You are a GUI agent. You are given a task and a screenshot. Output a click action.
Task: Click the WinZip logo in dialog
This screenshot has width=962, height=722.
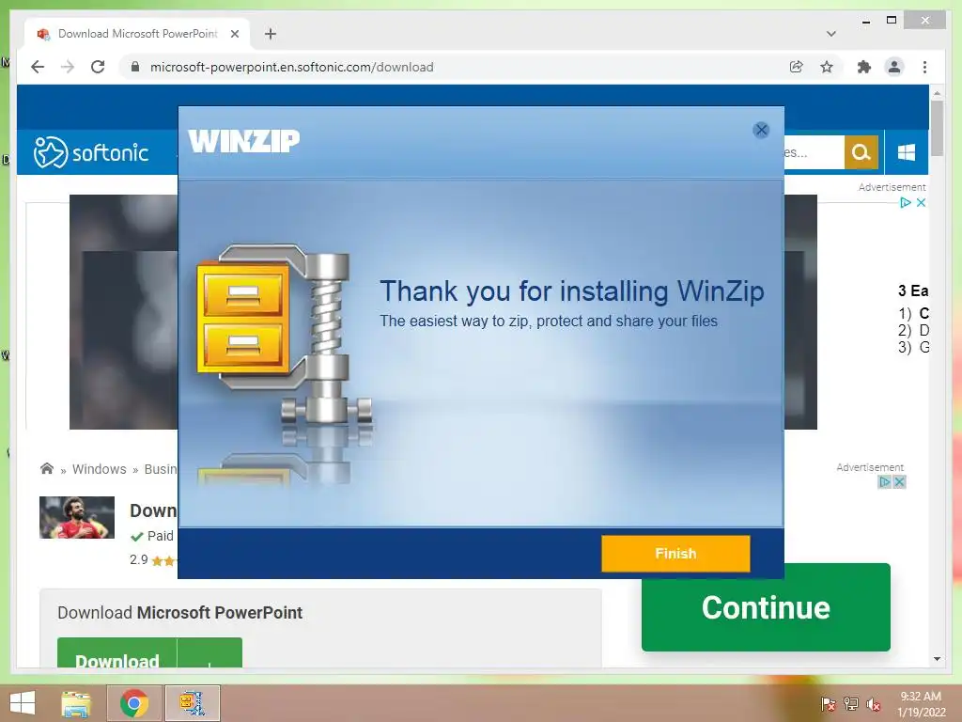click(243, 141)
